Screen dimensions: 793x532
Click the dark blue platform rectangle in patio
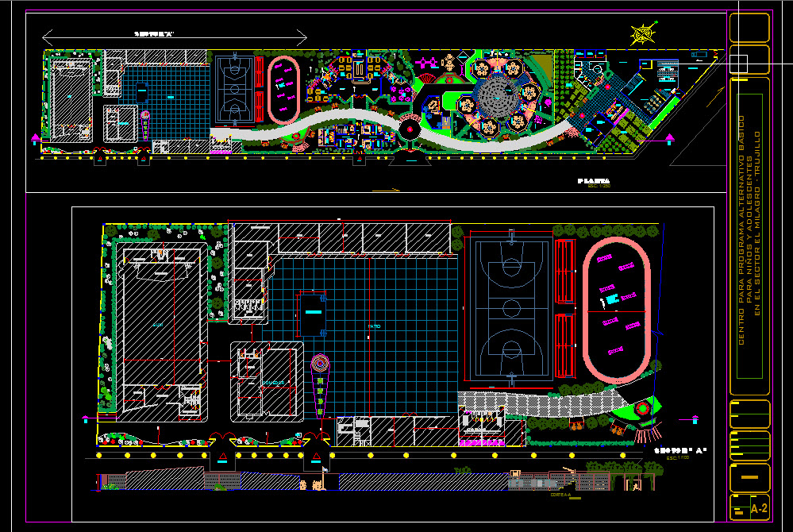tap(313, 314)
